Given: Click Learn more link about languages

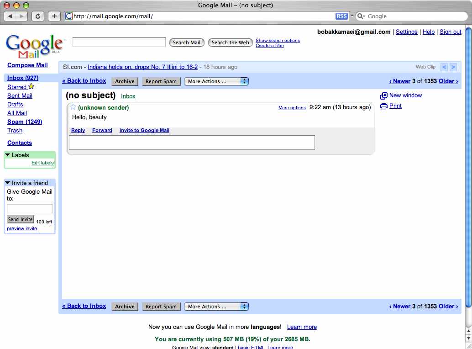Looking at the screenshot, I should pos(302,327).
